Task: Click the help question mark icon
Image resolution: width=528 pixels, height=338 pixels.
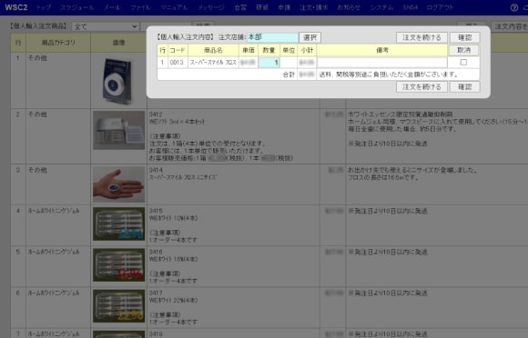Action: (514, 7)
